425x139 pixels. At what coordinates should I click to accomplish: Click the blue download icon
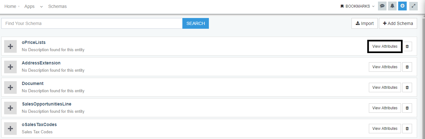point(402,6)
